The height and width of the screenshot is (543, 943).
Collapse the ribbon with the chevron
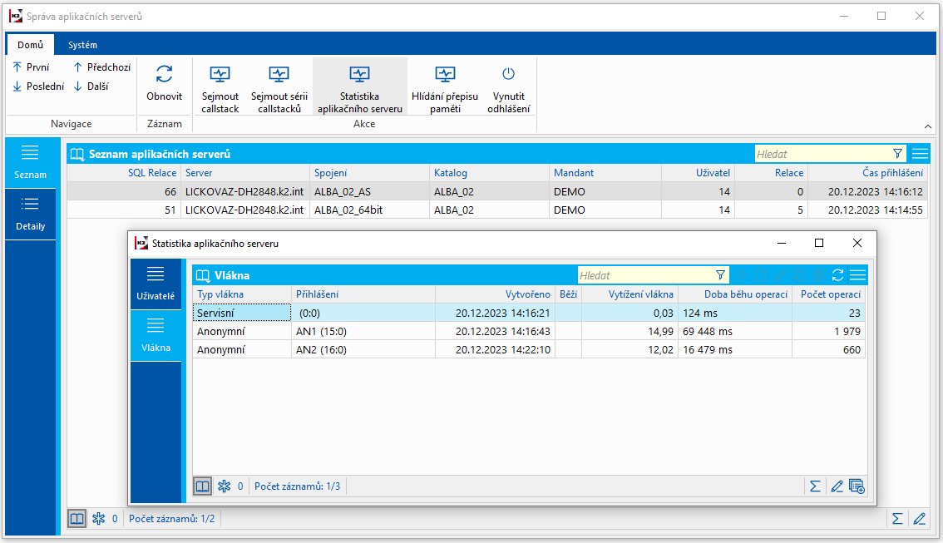tap(928, 126)
